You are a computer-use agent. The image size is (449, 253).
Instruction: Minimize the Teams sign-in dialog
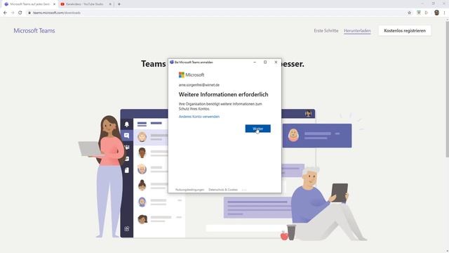point(255,62)
